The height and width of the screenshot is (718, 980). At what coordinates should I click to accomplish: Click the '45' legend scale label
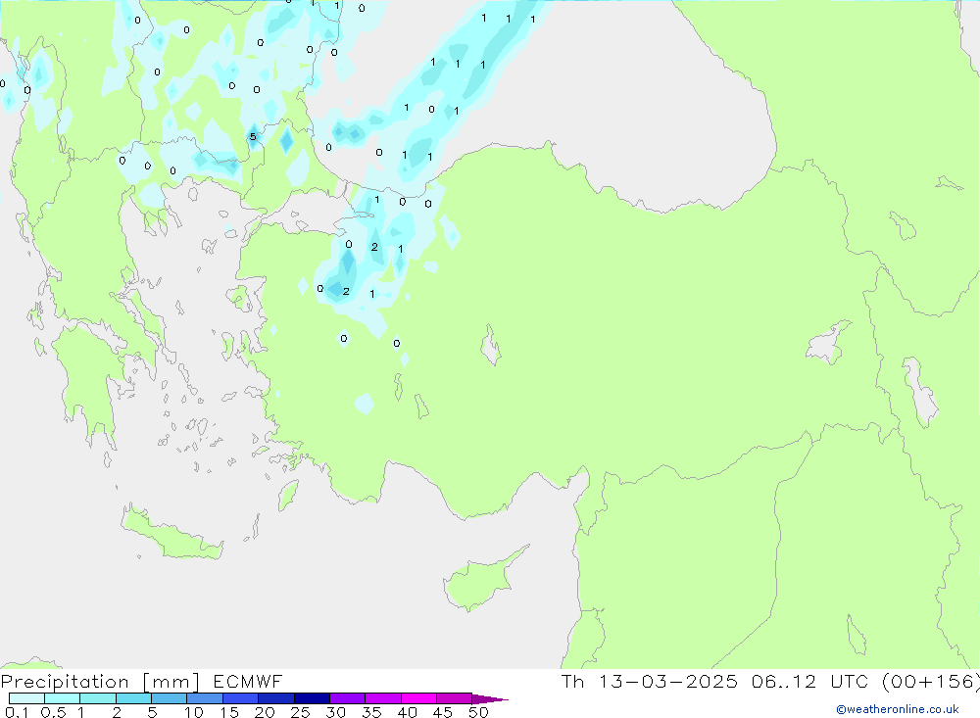tap(443, 712)
